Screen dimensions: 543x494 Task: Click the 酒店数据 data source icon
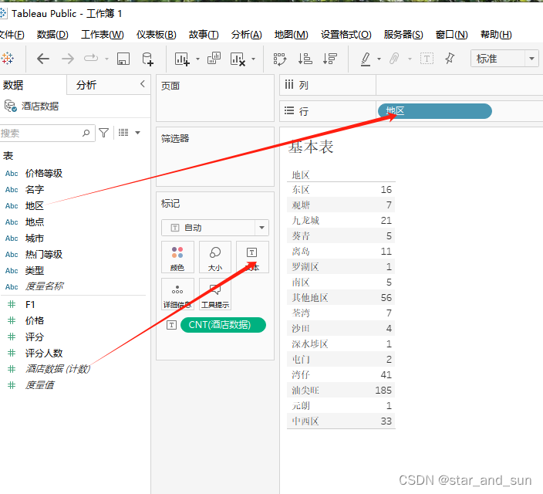10,106
